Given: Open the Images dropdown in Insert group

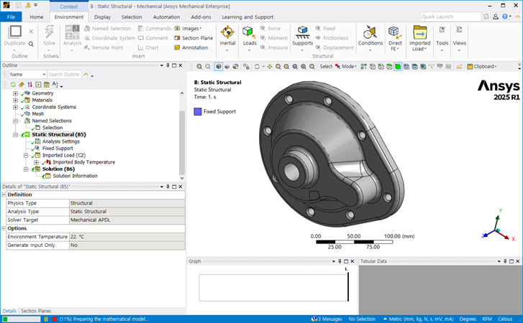Looking at the screenshot, I should pyautogui.click(x=188, y=29).
